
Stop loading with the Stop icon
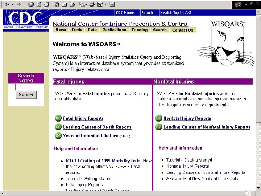[31, 4]
